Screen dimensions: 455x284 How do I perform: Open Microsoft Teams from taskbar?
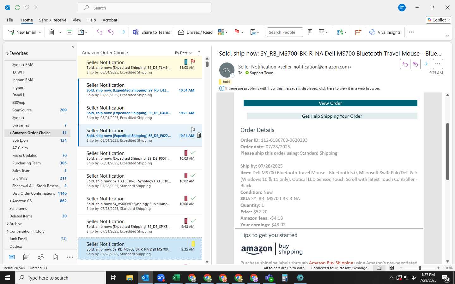[269, 278]
